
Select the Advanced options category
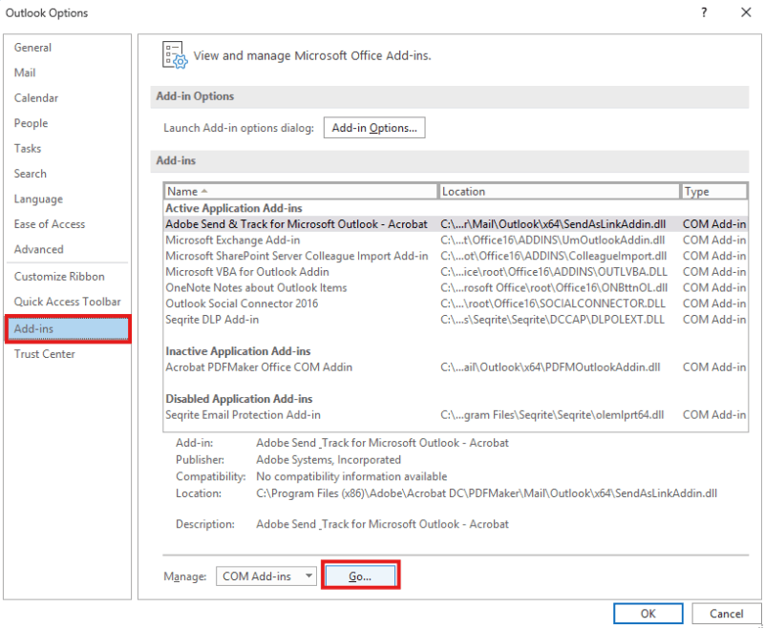tap(39, 249)
